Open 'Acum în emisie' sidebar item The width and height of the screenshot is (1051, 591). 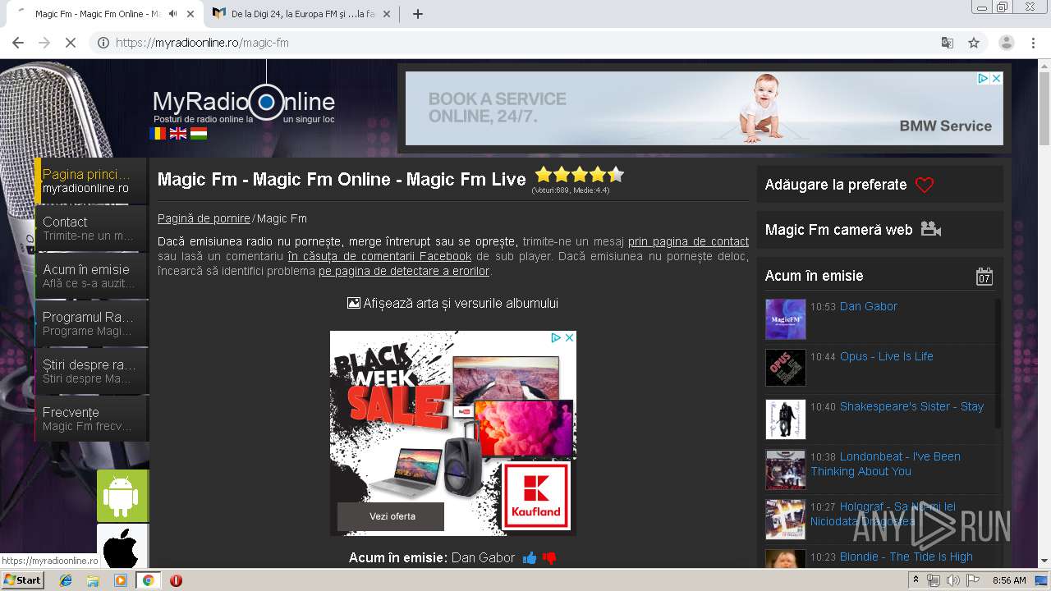pyautogui.click(x=91, y=276)
